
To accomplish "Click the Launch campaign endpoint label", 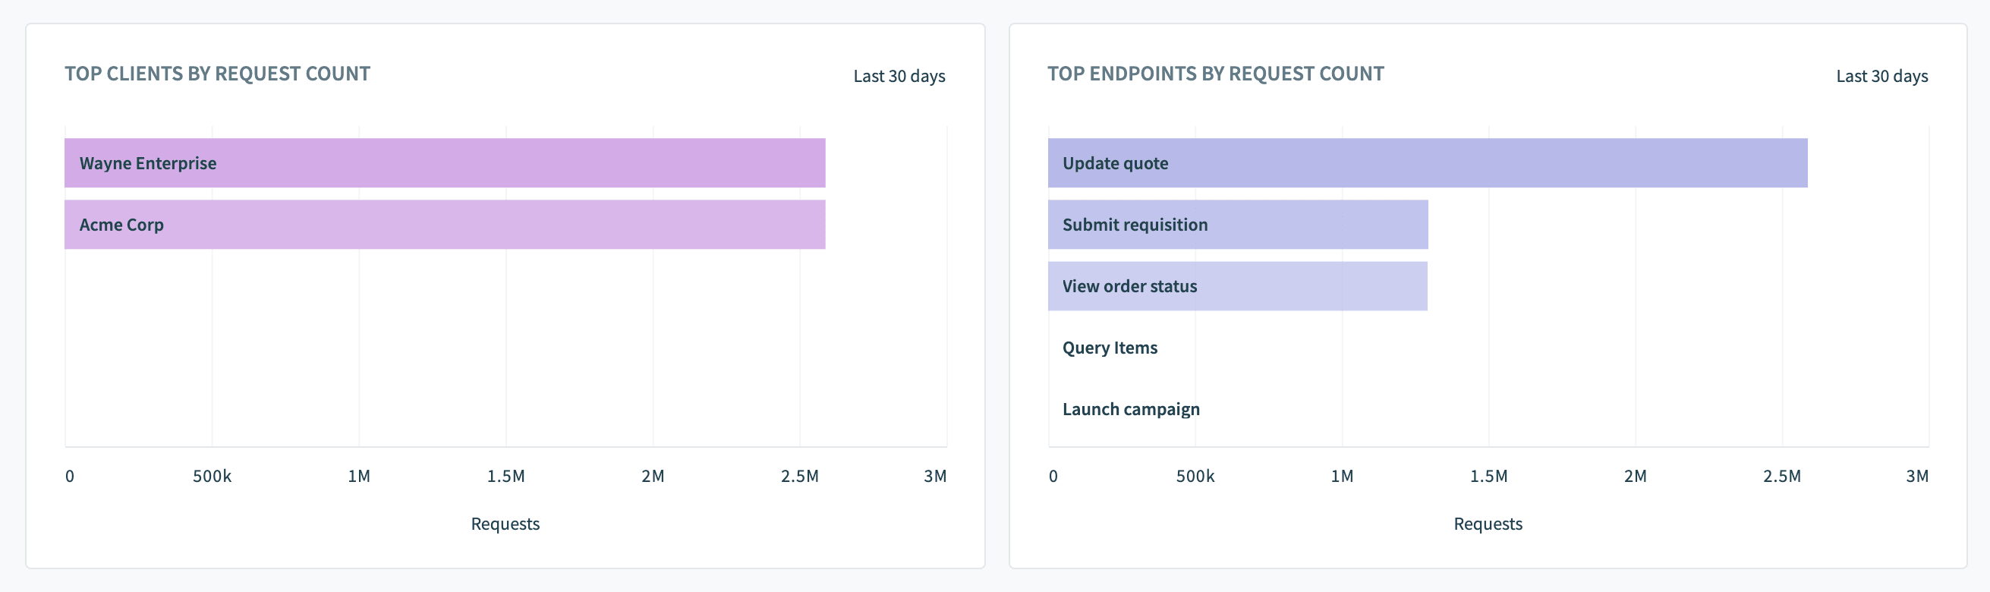I will [x=1130, y=410].
